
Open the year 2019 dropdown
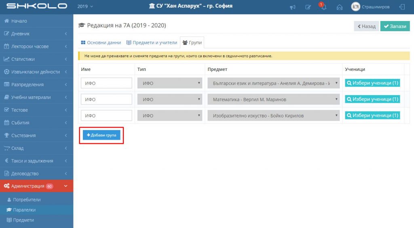point(85,6)
